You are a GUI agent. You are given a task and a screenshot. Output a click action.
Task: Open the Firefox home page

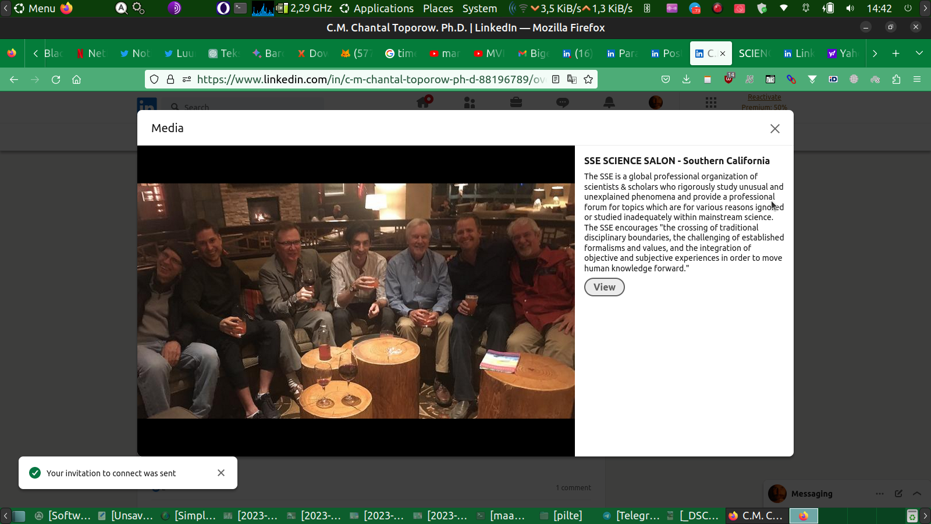76,79
